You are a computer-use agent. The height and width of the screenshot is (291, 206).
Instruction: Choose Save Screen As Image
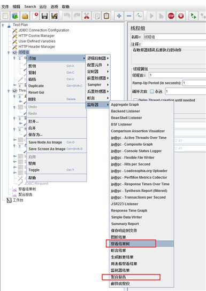click(x=56, y=149)
